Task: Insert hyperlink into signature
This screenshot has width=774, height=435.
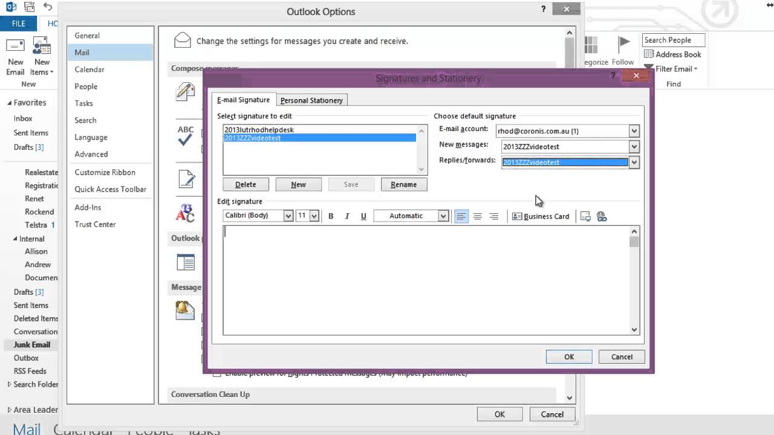Action: [x=602, y=216]
